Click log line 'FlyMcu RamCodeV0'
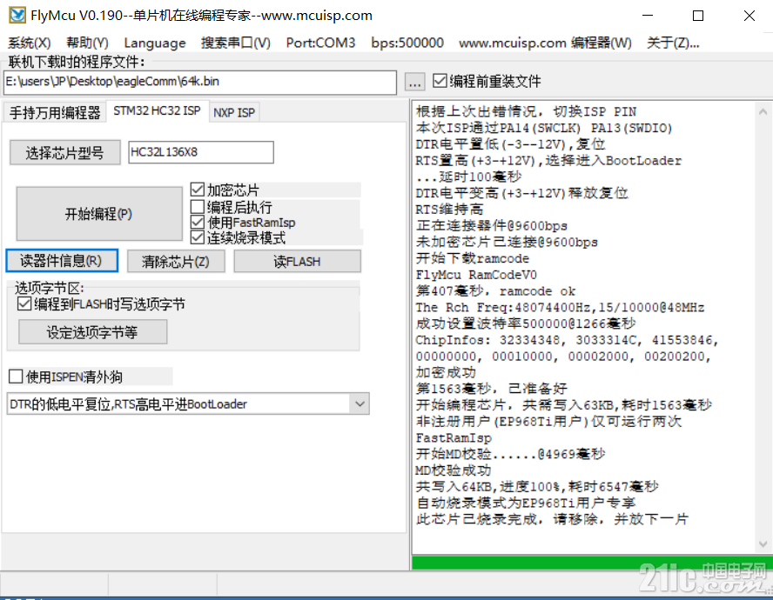 pyautogui.click(x=476, y=275)
